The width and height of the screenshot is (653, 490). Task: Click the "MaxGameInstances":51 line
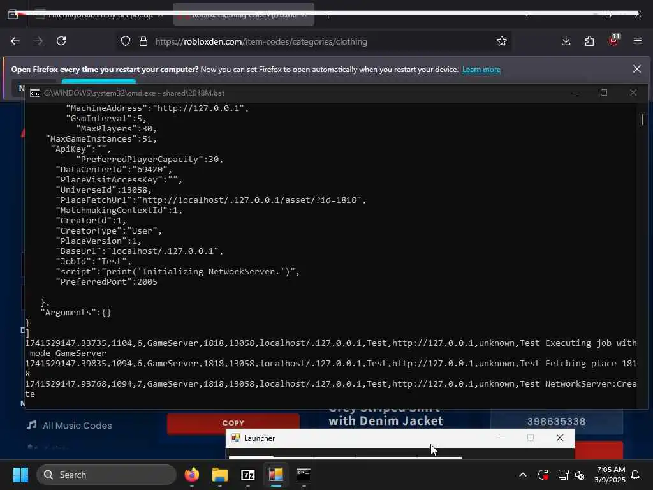pos(101,138)
